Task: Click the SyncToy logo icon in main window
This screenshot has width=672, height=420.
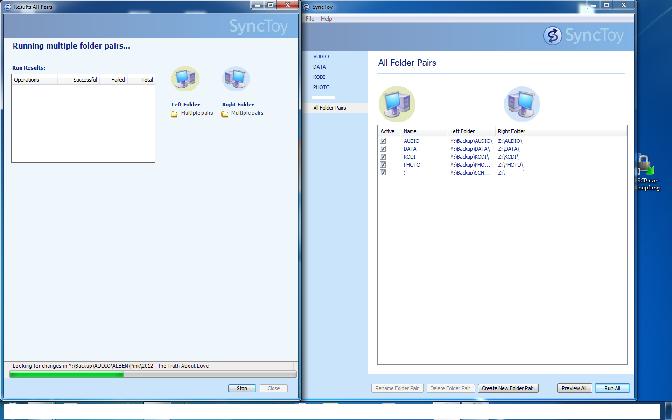Action: pos(553,35)
